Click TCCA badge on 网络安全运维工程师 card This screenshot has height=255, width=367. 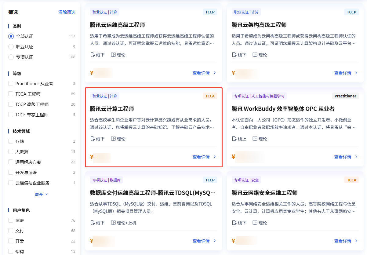click(x=352, y=180)
